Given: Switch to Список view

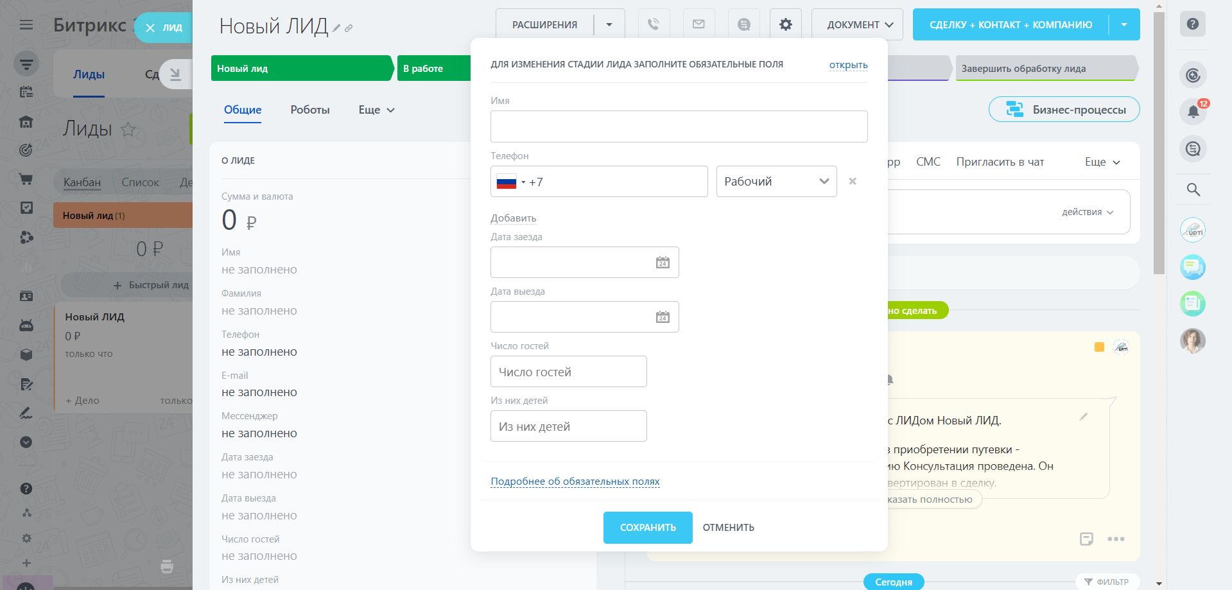Looking at the screenshot, I should coord(140,182).
